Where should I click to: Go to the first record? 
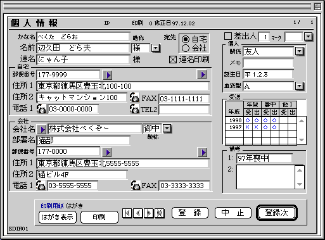coord(127,213)
